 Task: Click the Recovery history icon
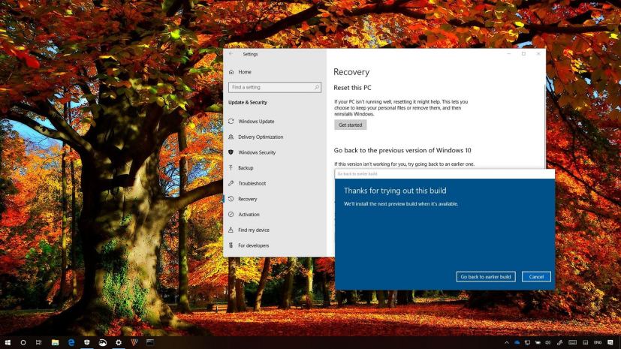[x=231, y=199]
